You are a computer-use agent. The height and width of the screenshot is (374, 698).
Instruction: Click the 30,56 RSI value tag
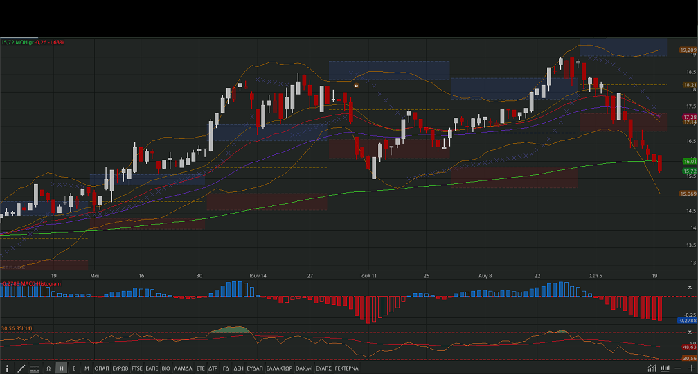click(689, 358)
